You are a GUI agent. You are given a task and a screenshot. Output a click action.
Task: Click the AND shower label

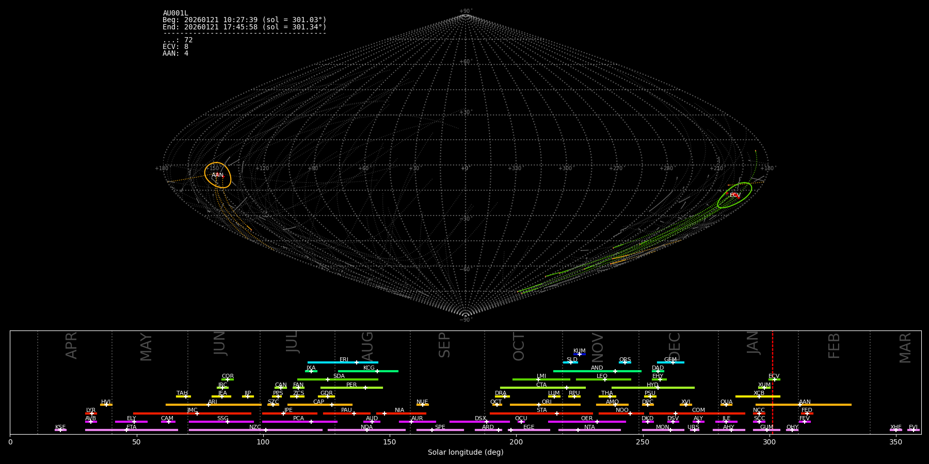pyautogui.click(x=597, y=368)
